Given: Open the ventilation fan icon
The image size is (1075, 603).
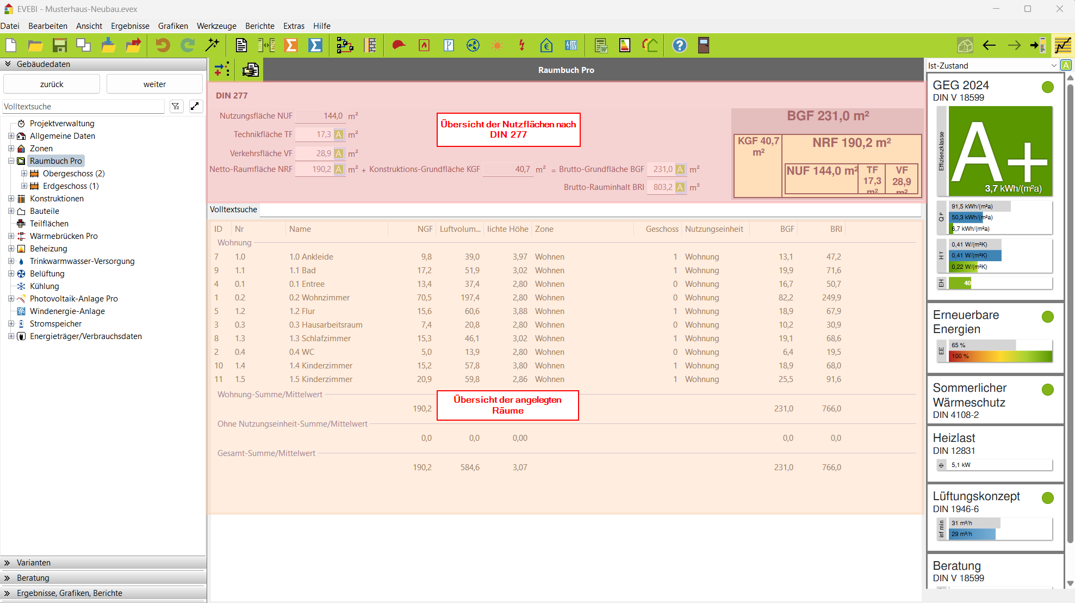Looking at the screenshot, I should pos(473,45).
